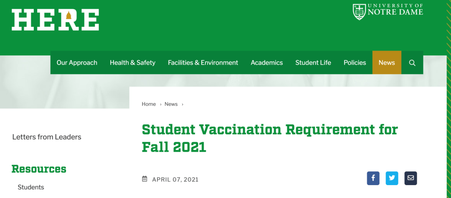Open the Students resource link
The height and width of the screenshot is (198, 451).
tap(31, 188)
